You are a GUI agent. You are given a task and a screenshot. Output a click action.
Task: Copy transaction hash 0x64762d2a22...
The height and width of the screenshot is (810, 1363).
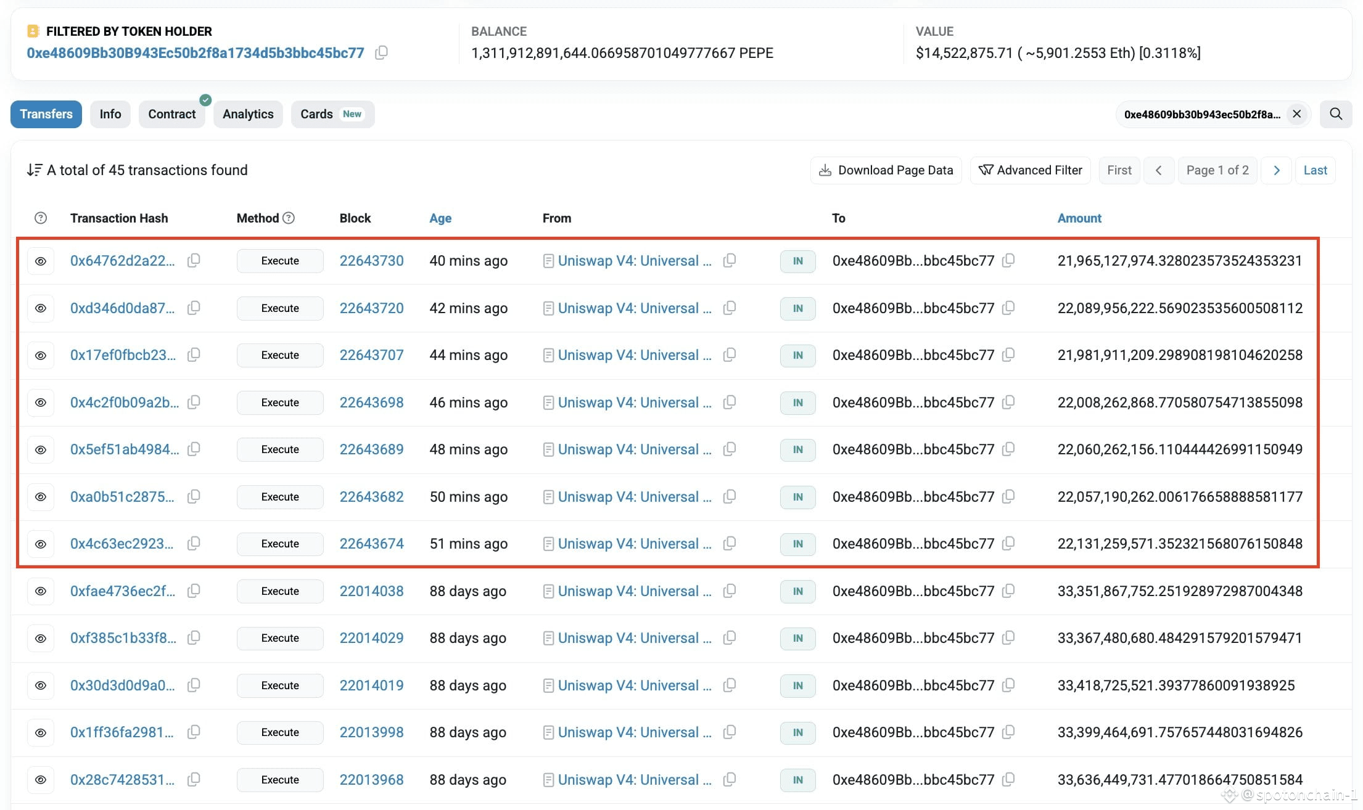194,261
